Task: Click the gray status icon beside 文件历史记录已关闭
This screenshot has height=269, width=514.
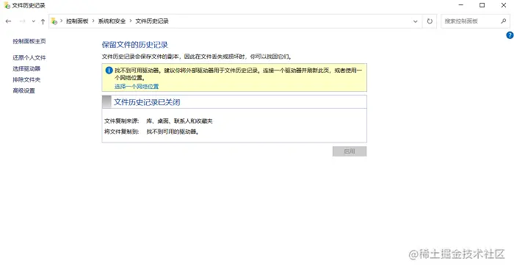Action: tap(106, 102)
